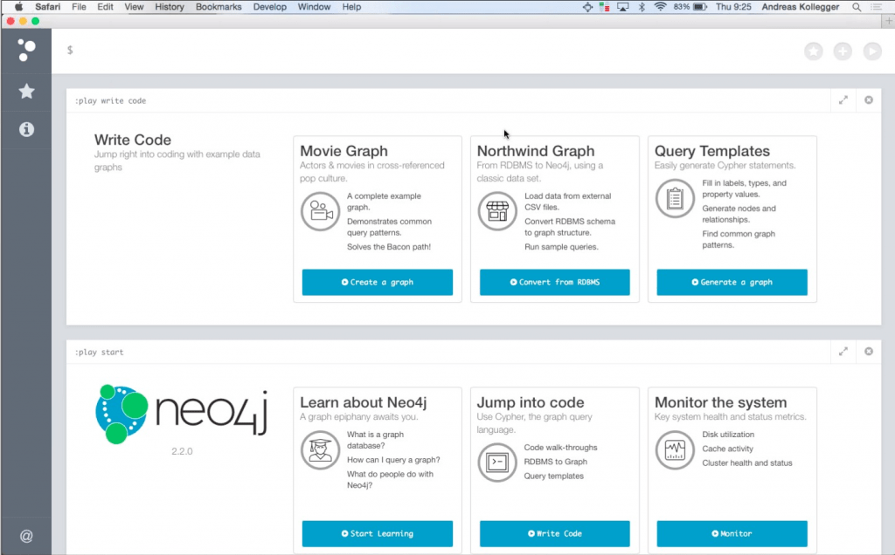Run the query with play button
Screen dimensions: 895x555
pos(872,51)
